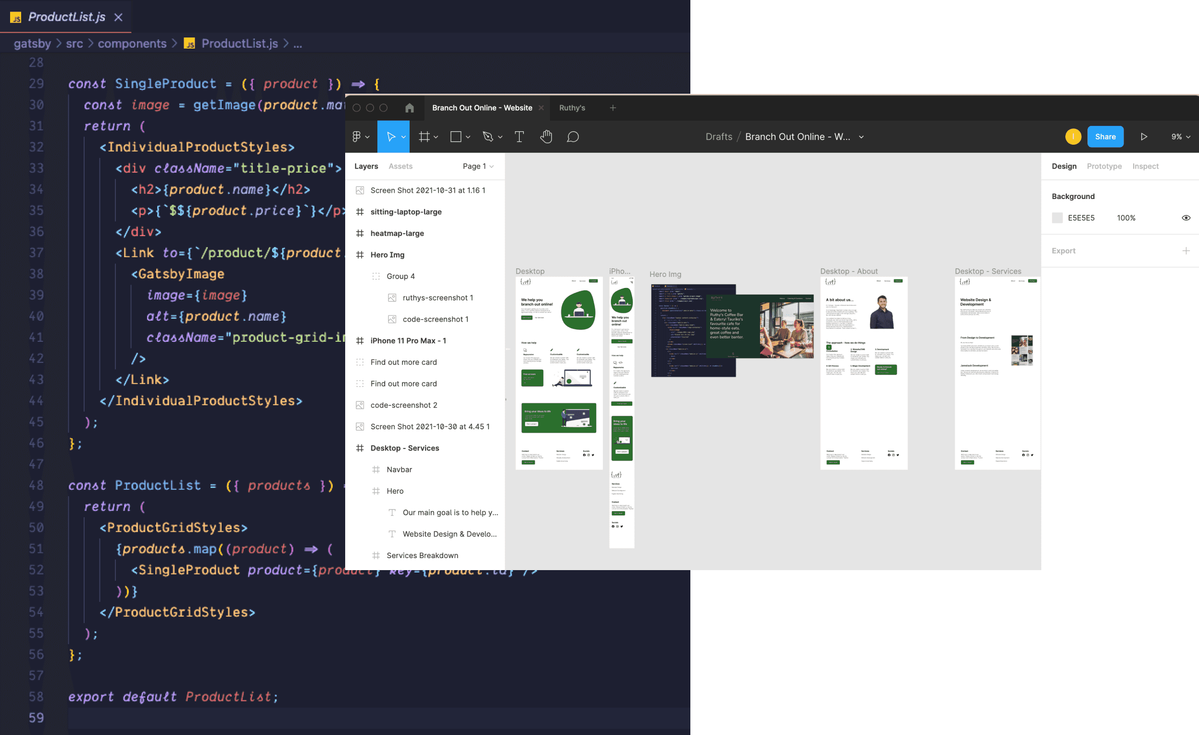Open the file name dropdown chevron
This screenshot has height=735, width=1199.
(862, 137)
